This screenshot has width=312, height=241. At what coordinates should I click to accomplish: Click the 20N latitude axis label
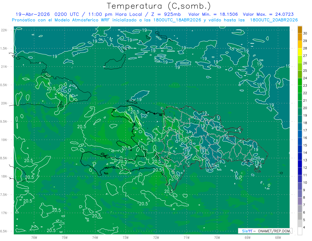tap(4, 103)
